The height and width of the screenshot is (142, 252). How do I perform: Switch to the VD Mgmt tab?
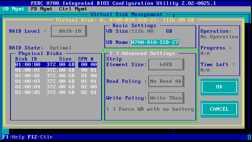(x=14, y=9)
